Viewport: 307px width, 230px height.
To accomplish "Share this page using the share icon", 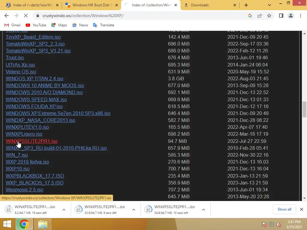I will click(x=260, y=16).
